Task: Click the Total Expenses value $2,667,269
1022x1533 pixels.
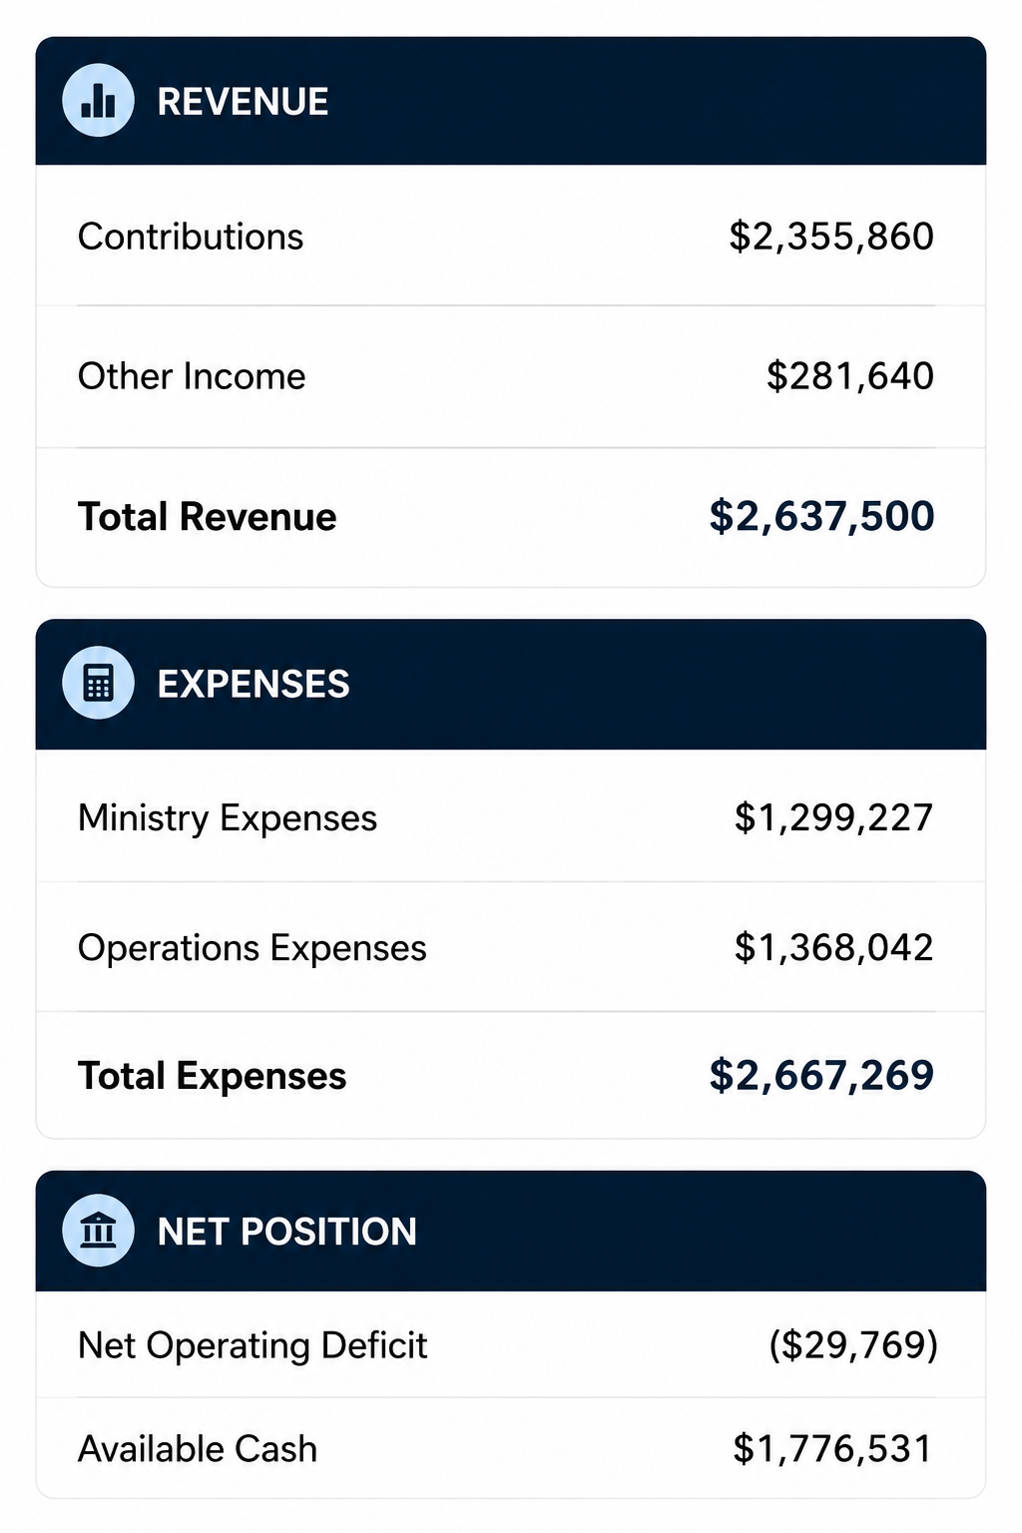Action: pyautogui.click(x=821, y=1076)
